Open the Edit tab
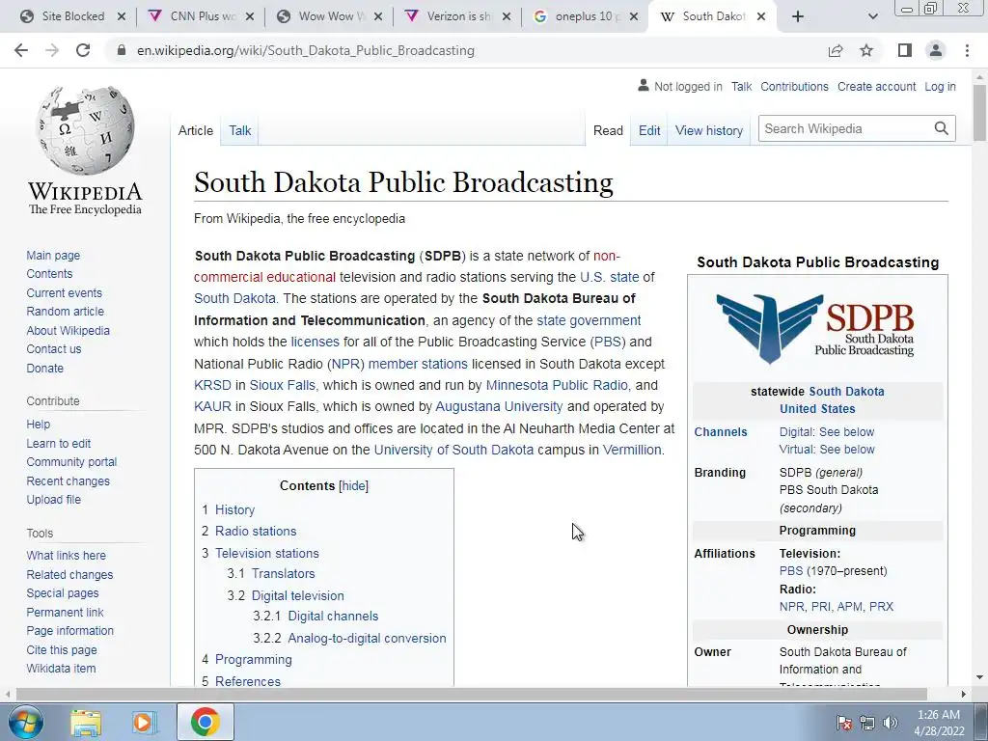The image size is (988, 741). click(649, 130)
